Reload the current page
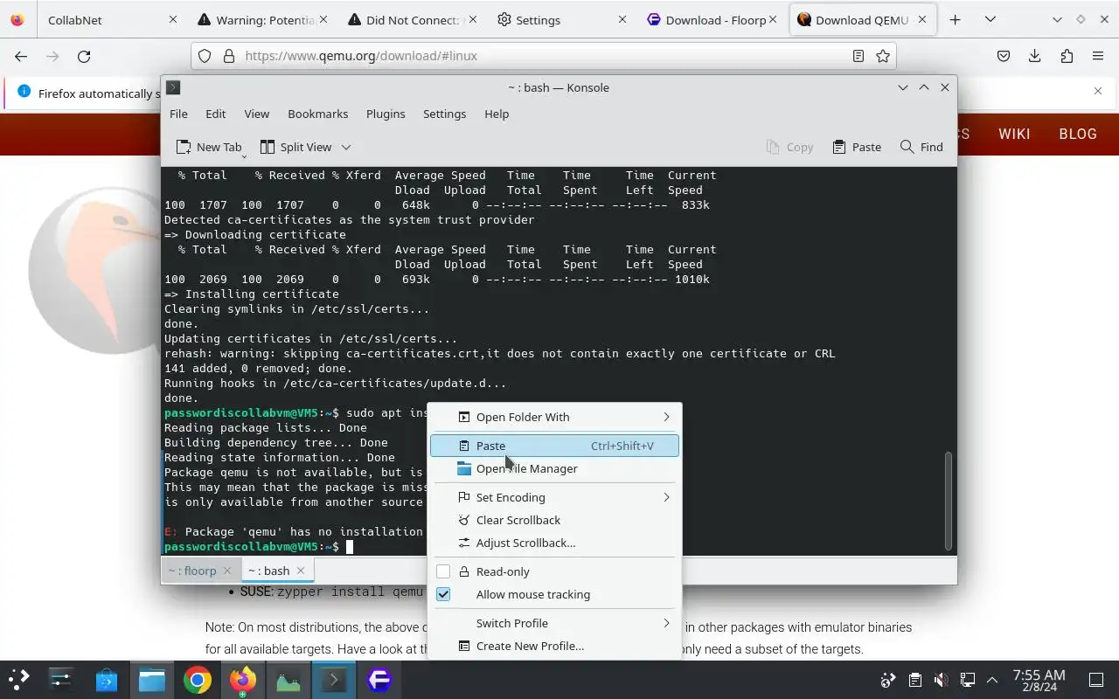This screenshot has height=699, width=1119. pos(84,56)
